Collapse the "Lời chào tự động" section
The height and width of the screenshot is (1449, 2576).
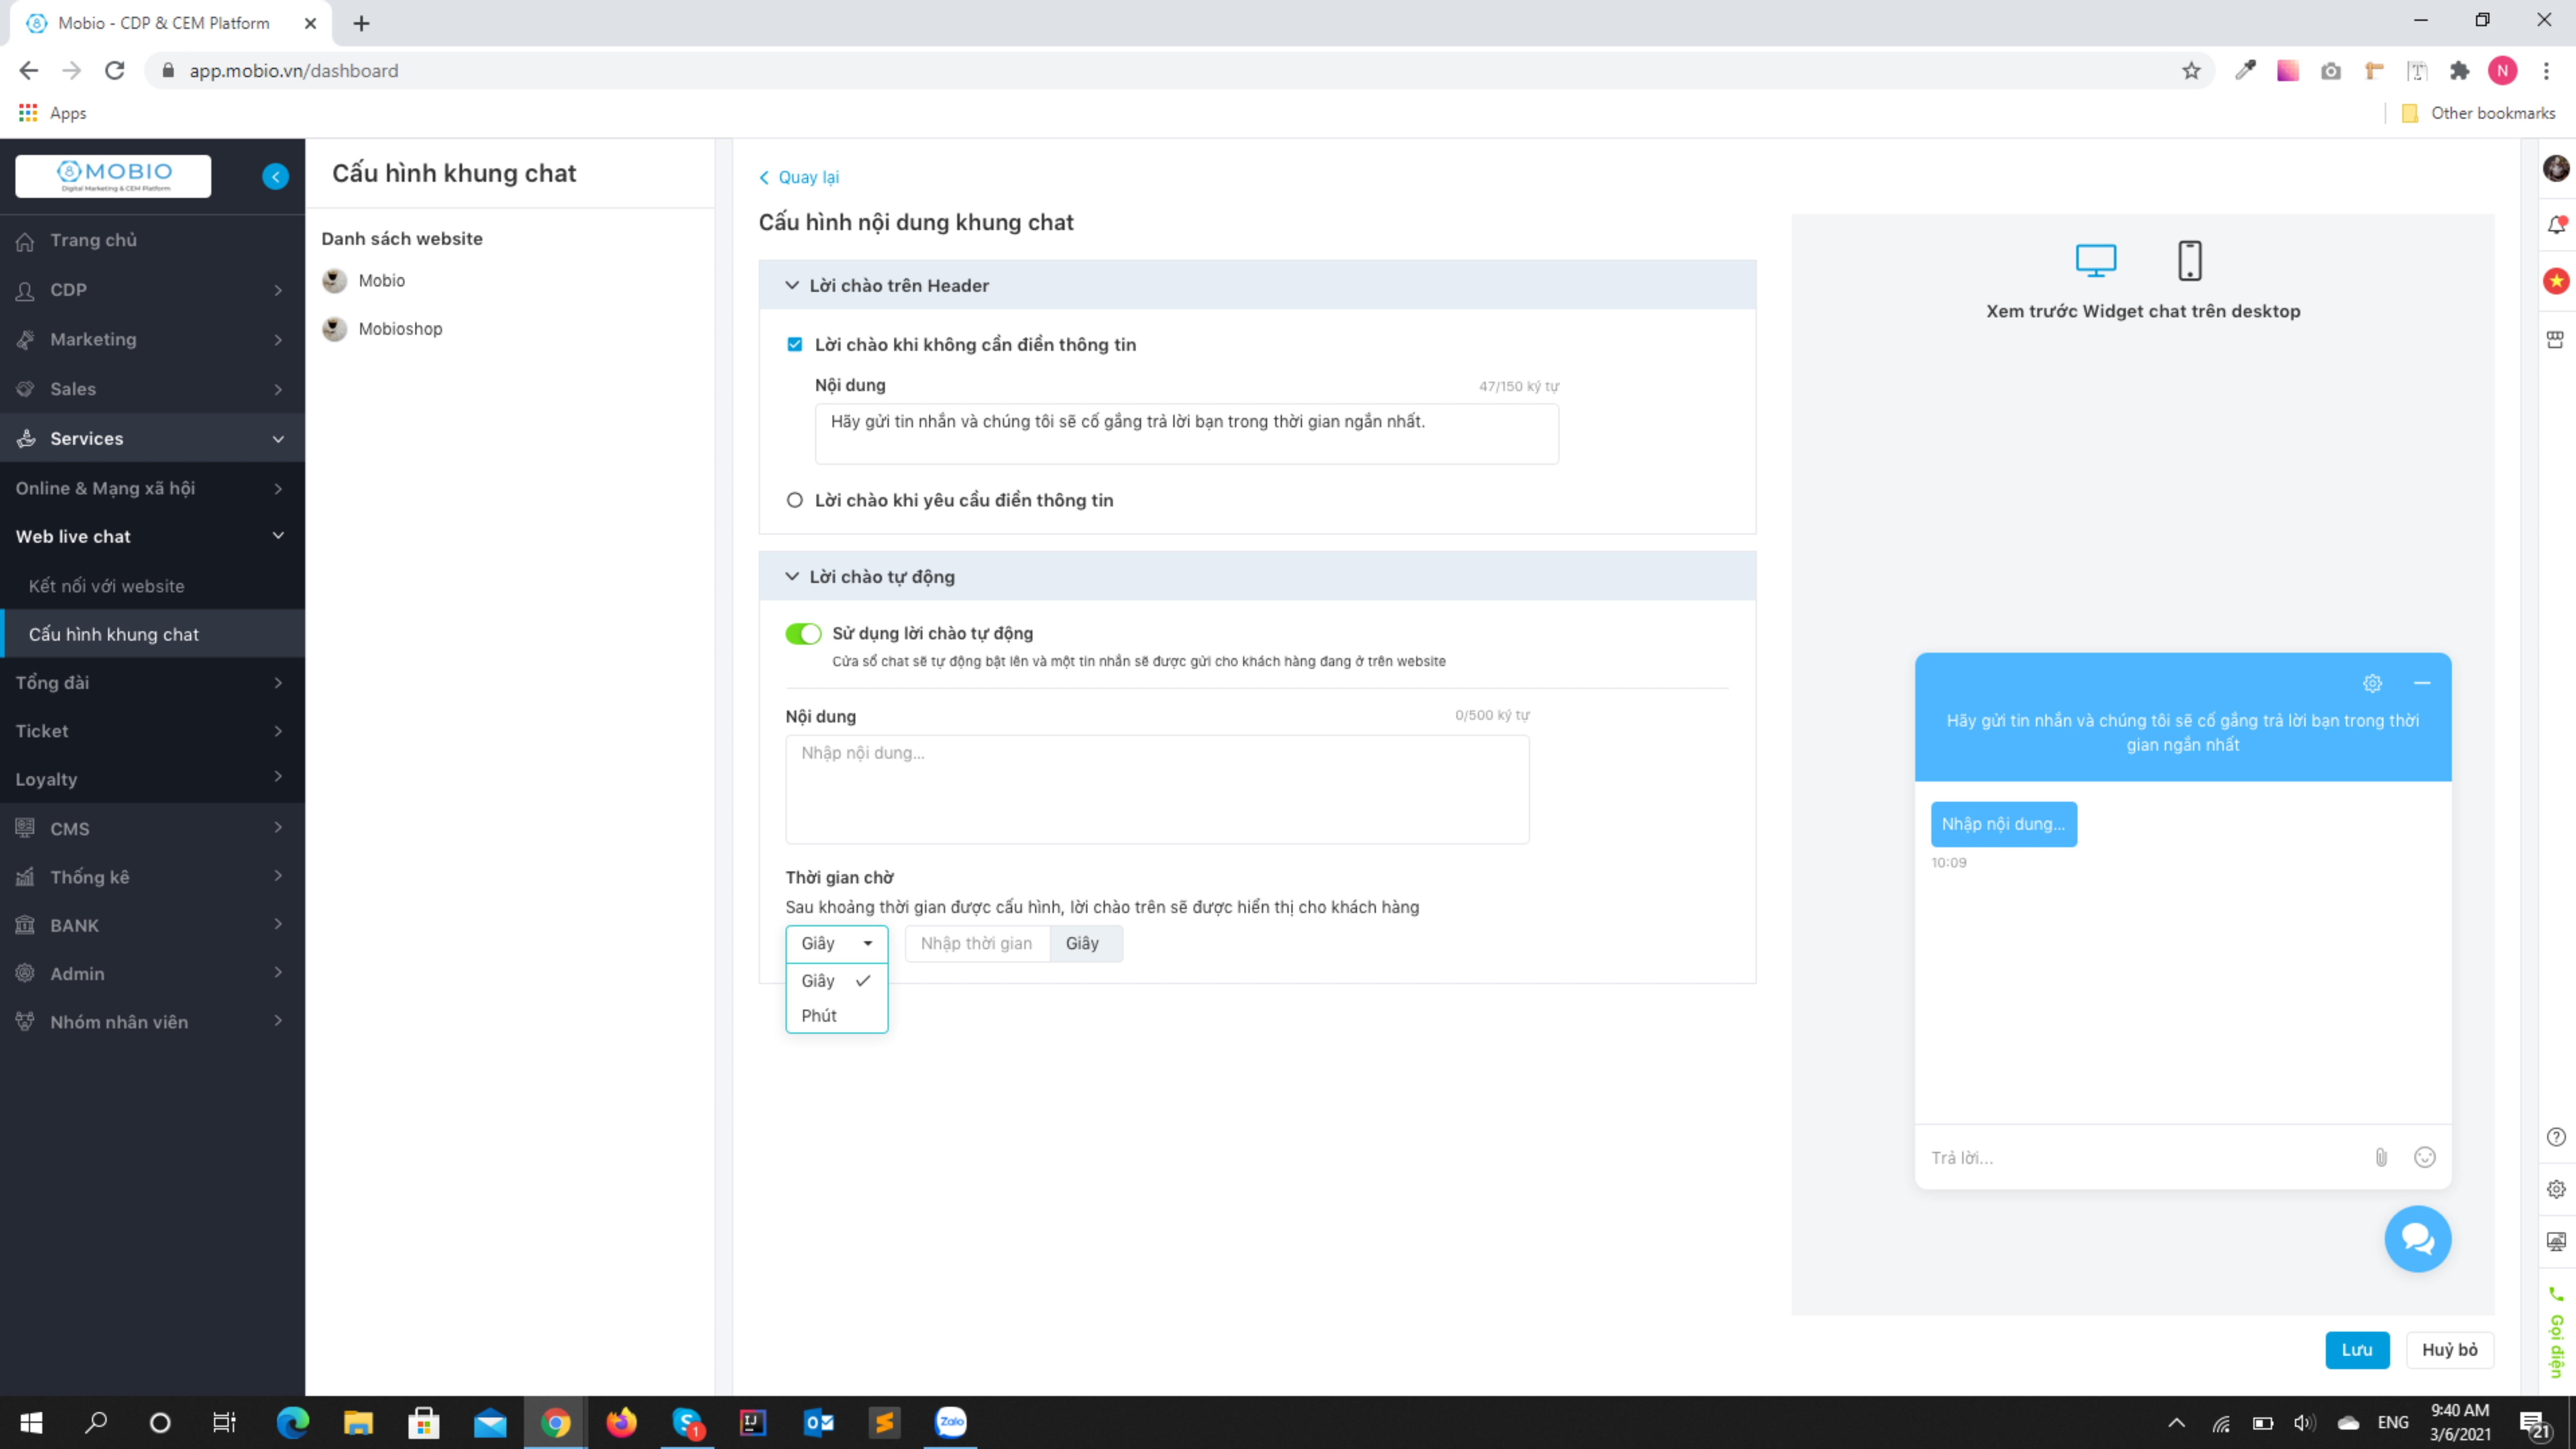[x=792, y=577]
